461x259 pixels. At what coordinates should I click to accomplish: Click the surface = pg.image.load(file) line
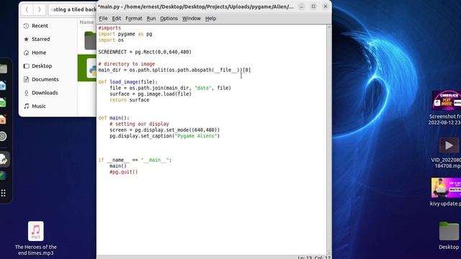[151, 94]
